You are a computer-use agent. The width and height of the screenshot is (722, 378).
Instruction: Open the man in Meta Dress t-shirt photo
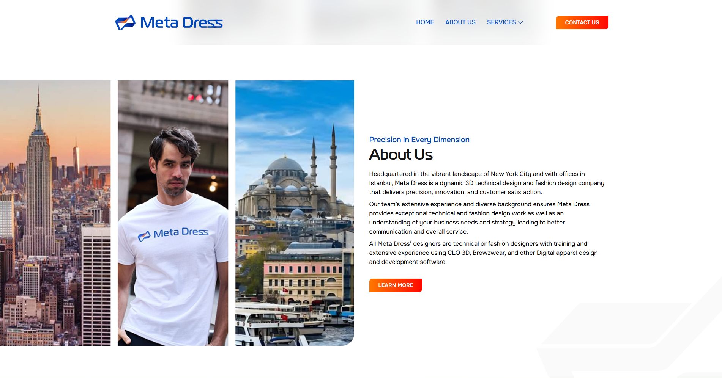click(x=173, y=213)
